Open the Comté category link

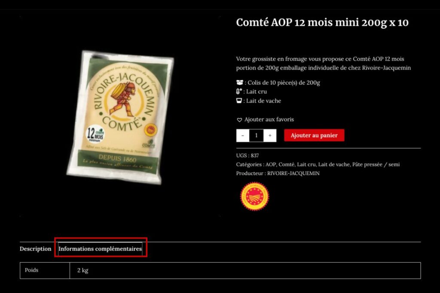pos(286,164)
